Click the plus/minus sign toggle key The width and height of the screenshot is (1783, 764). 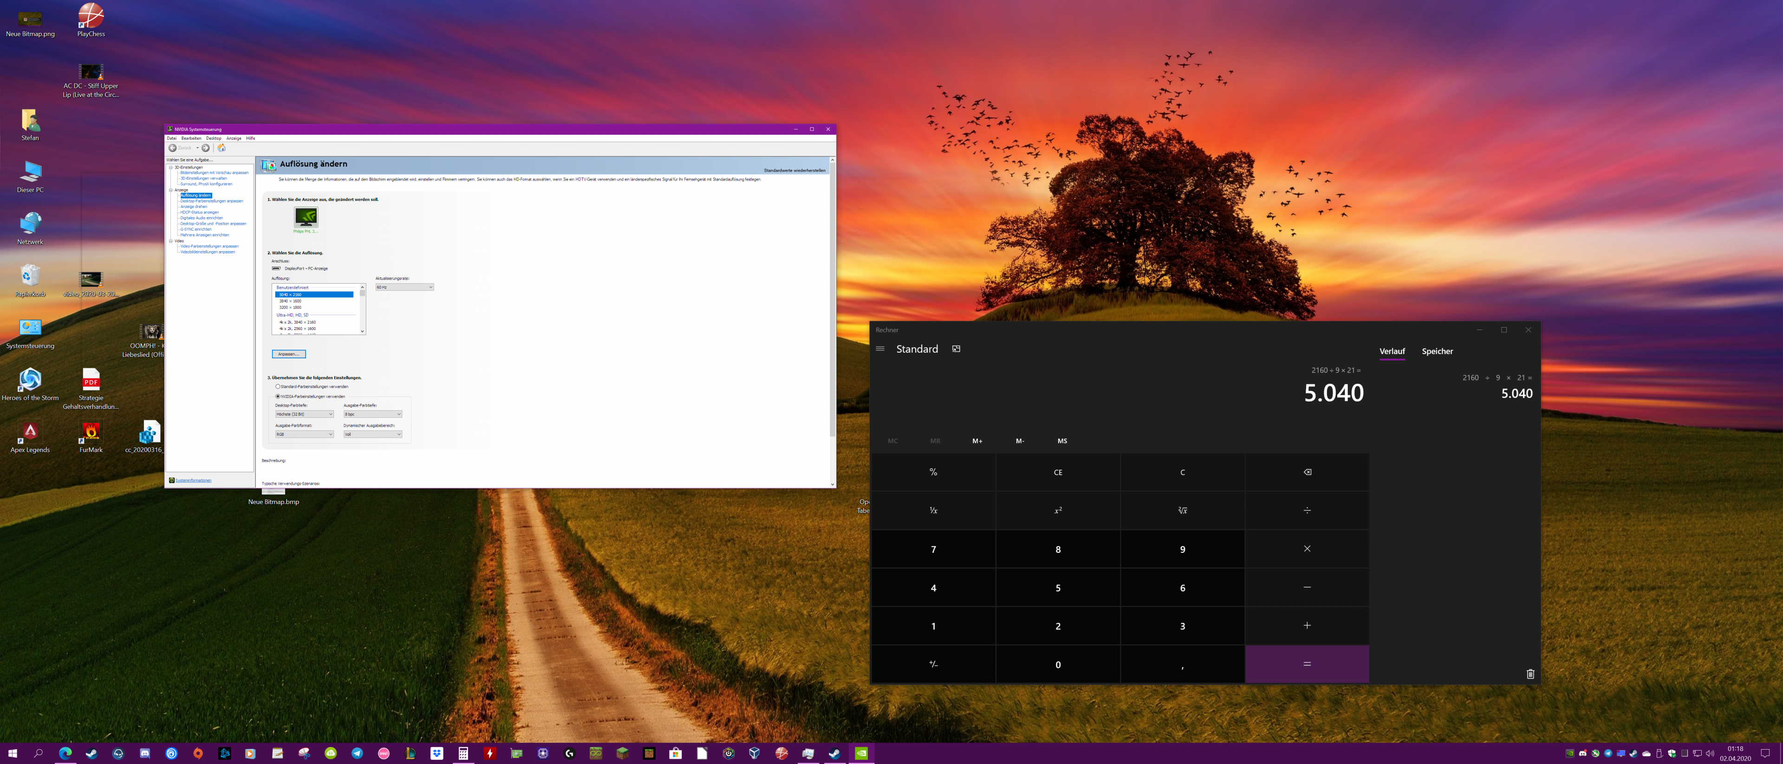click(x=933, y=664)
